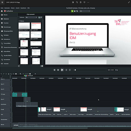
Task: Select the crop tool
Action: click(77, 11)
